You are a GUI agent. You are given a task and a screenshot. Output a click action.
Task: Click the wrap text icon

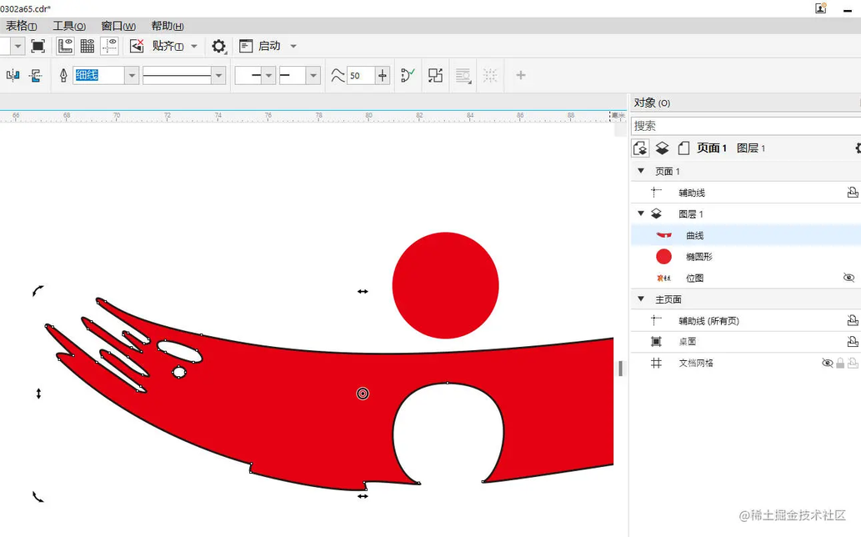click(463, 76)
